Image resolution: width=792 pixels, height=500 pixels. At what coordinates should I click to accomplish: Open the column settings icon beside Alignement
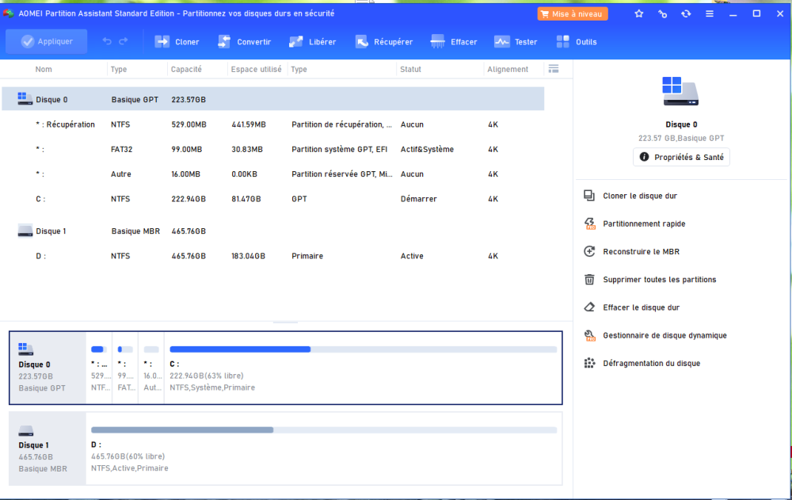(554, 69)
